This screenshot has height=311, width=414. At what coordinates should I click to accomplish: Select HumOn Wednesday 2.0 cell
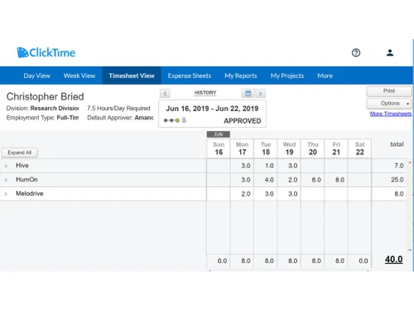[289, 180]
